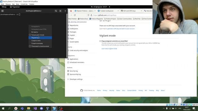Open Fedora Docs bookmark

tap(83, 19)
